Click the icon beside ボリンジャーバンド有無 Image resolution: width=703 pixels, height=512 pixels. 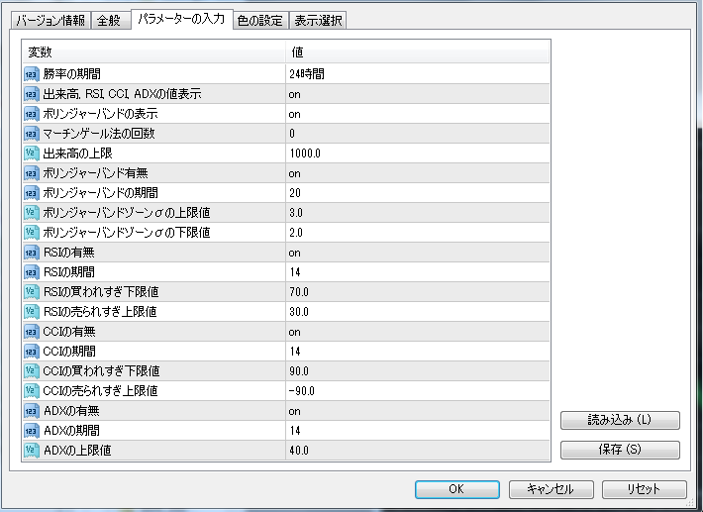pyautogui.click(x=32, y=173)
